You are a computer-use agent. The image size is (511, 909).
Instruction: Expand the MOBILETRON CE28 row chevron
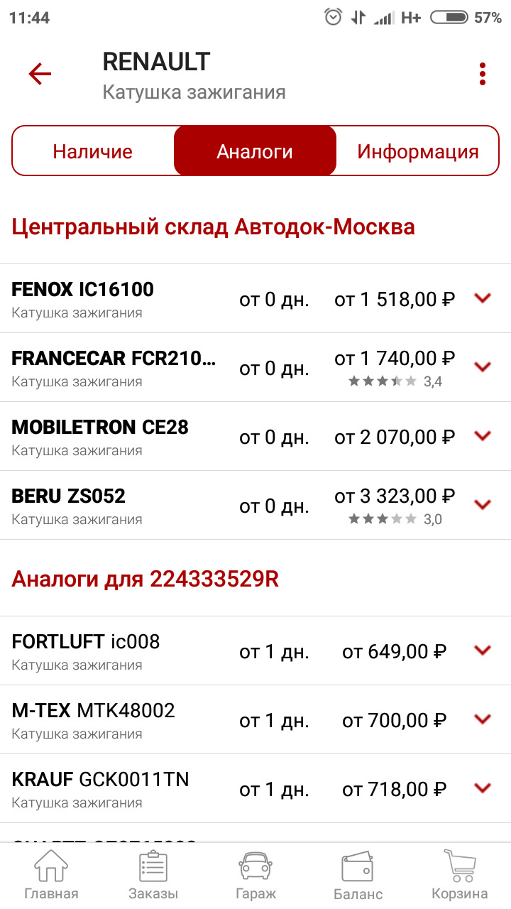483,436
